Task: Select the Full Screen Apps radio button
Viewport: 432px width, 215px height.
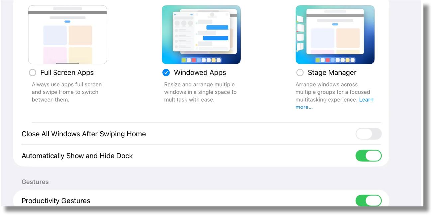Action: click(32, 73)
